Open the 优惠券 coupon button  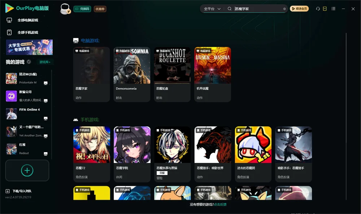click(100, 9)
